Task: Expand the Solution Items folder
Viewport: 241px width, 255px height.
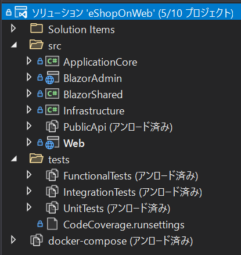Action: [13, 28]
